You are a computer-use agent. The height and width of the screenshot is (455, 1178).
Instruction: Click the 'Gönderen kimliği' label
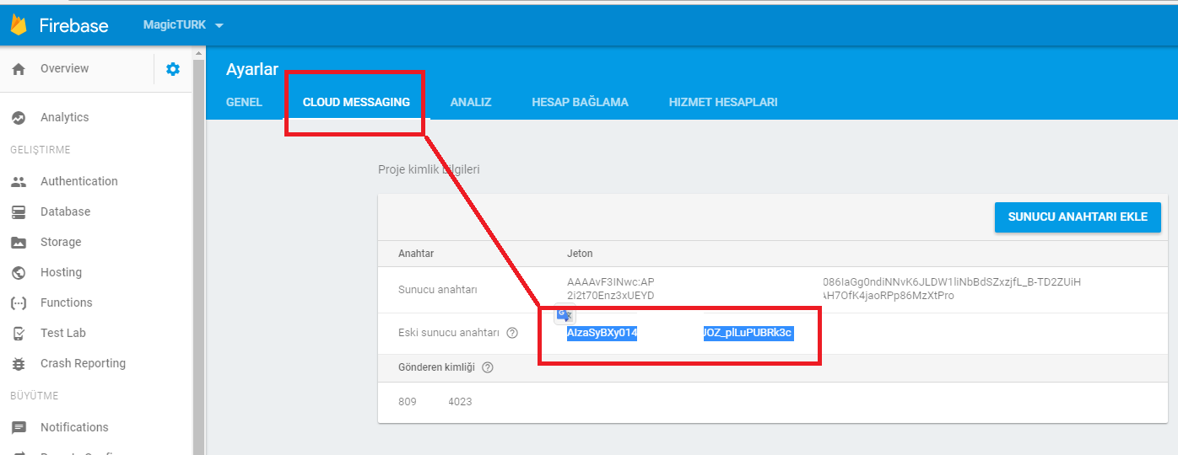(x=436, y=367)
